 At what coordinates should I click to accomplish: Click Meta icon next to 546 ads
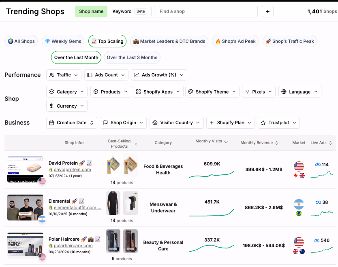(317, 240)
